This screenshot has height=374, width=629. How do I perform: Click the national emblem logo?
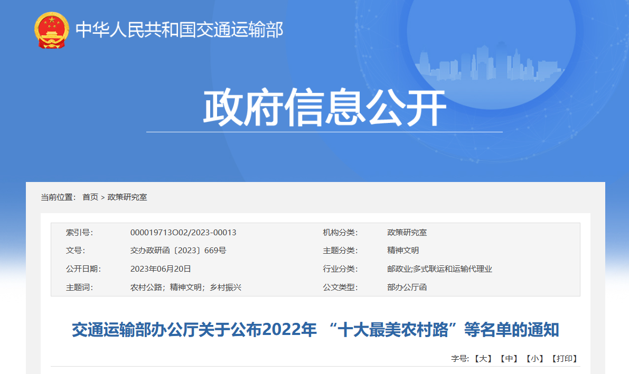pyautogui.click(x=51, y=30)
